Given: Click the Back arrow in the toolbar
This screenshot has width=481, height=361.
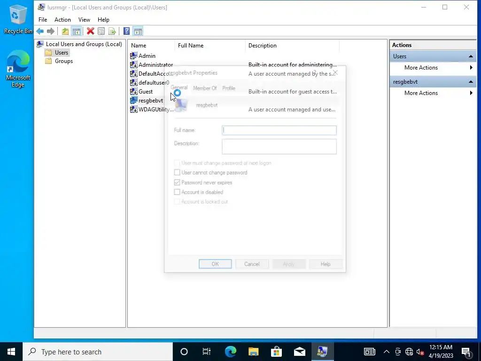Looking at the screenshot, I should [x=40, y=31].
